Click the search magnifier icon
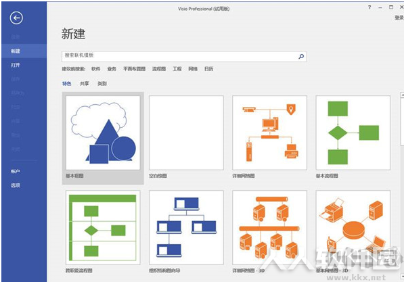Screen dimensions: 404x282 click(301, 56)
